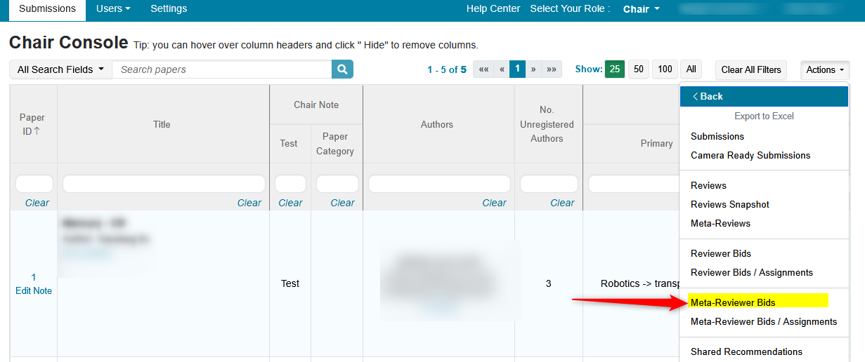
Task: Expand the Users menu
Action: click(113, 9)
